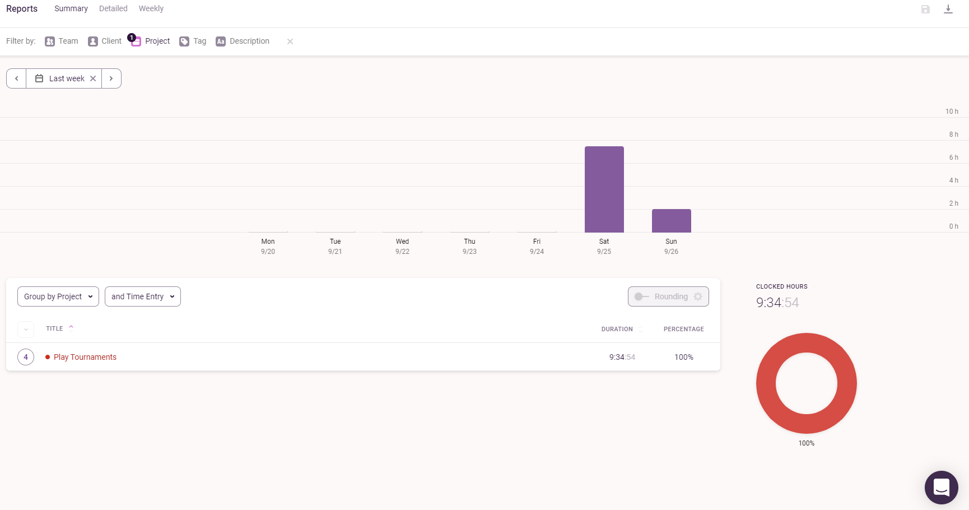Click the Fri 9/24 axis label
969x510 pixels.
(x=537, y=247)
